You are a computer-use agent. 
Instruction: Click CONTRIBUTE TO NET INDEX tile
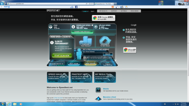click(105, 41)
